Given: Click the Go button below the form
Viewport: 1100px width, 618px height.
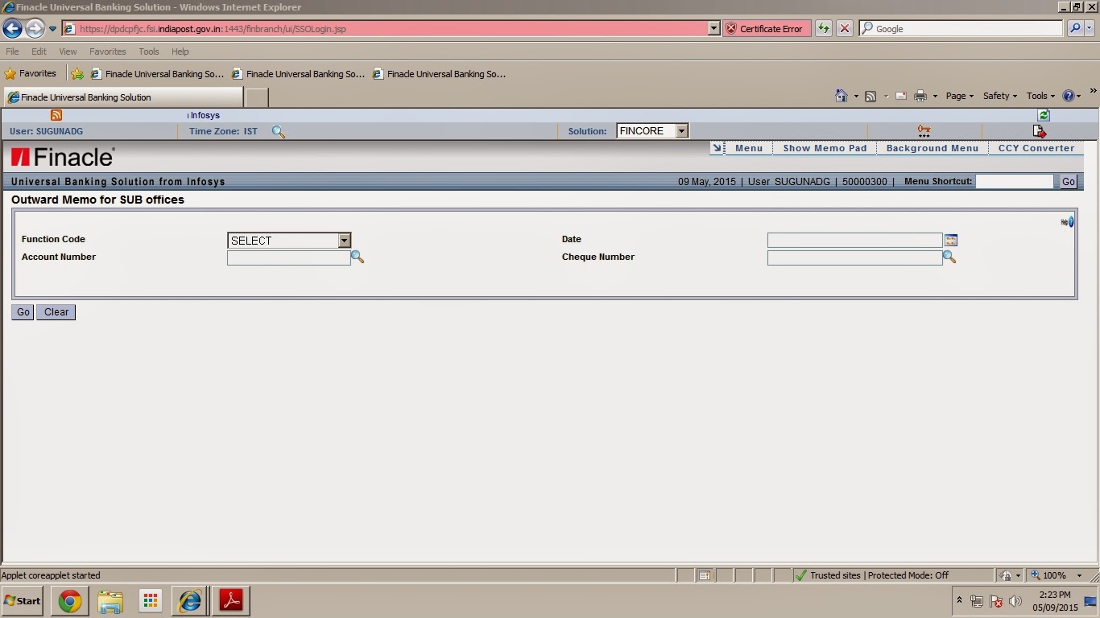Looking at the screenshot, I should click(x=22, y=312).
